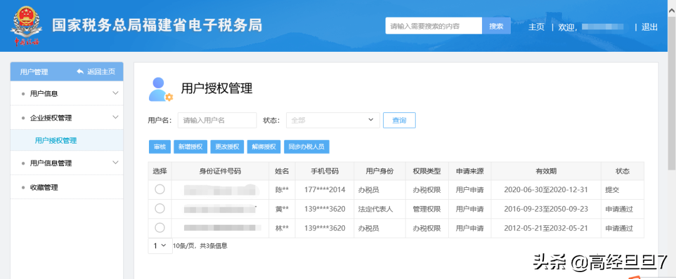Go to 主页 link in header
676x279 pixels.
click(536, 27)
